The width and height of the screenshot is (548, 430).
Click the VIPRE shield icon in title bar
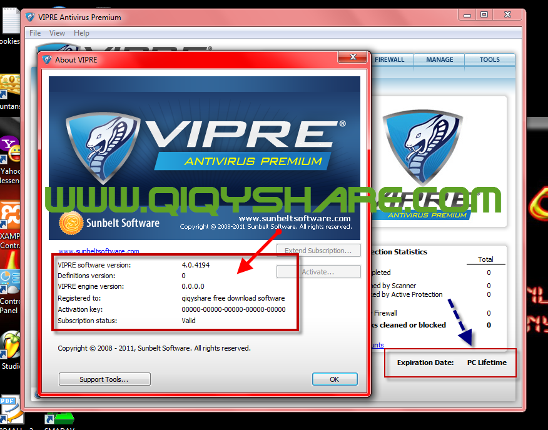(30, 17)
